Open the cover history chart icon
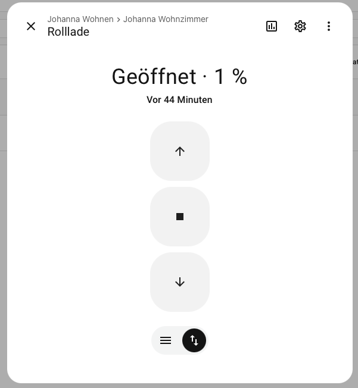The height and width of the screenshot is (388, 358). [x=272, y=26]
